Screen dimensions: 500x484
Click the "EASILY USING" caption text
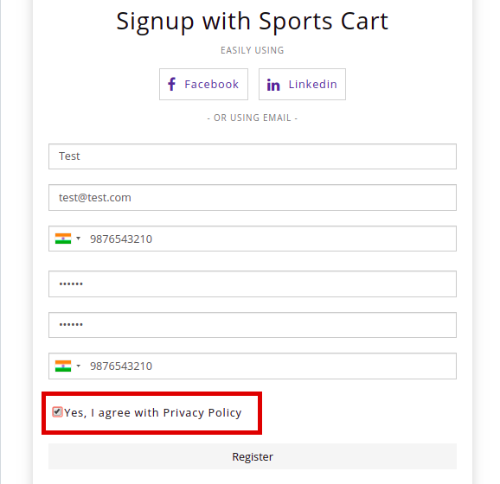(253, 50)
